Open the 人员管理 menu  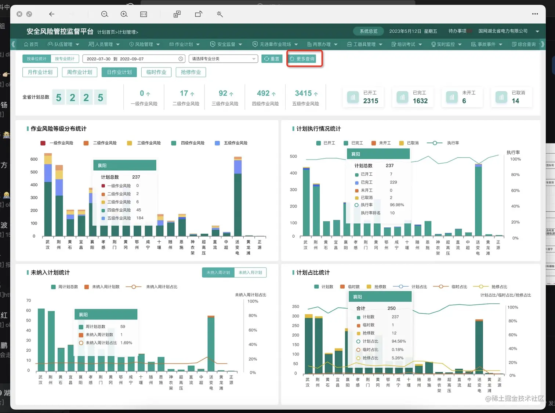click(x=104, y=44)
